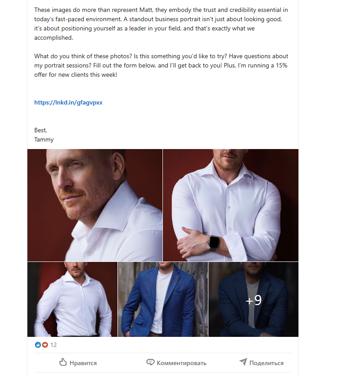Click the line 'What do you think of these photos?'
347x377 pixels.
click(x=83, y=56)
